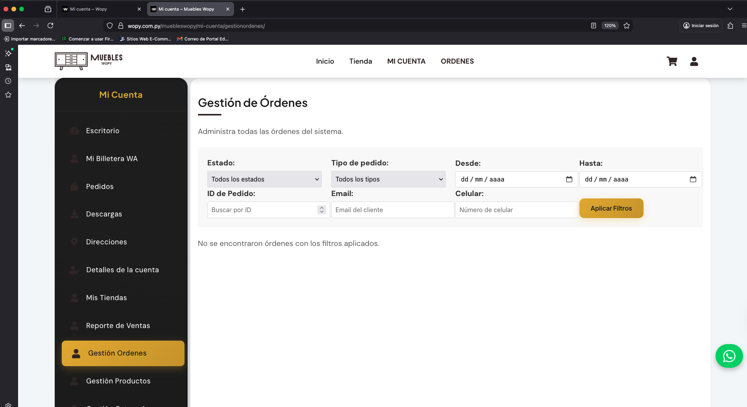The width and height of the screenshot is (747, 407).
Task: Expand the Tipo de pedido dropdown
Action: pyautogui.click(x=388, y=179)
